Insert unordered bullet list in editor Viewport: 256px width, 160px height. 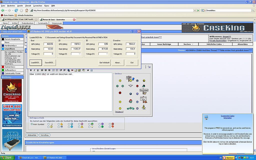(x=57, y=70)
